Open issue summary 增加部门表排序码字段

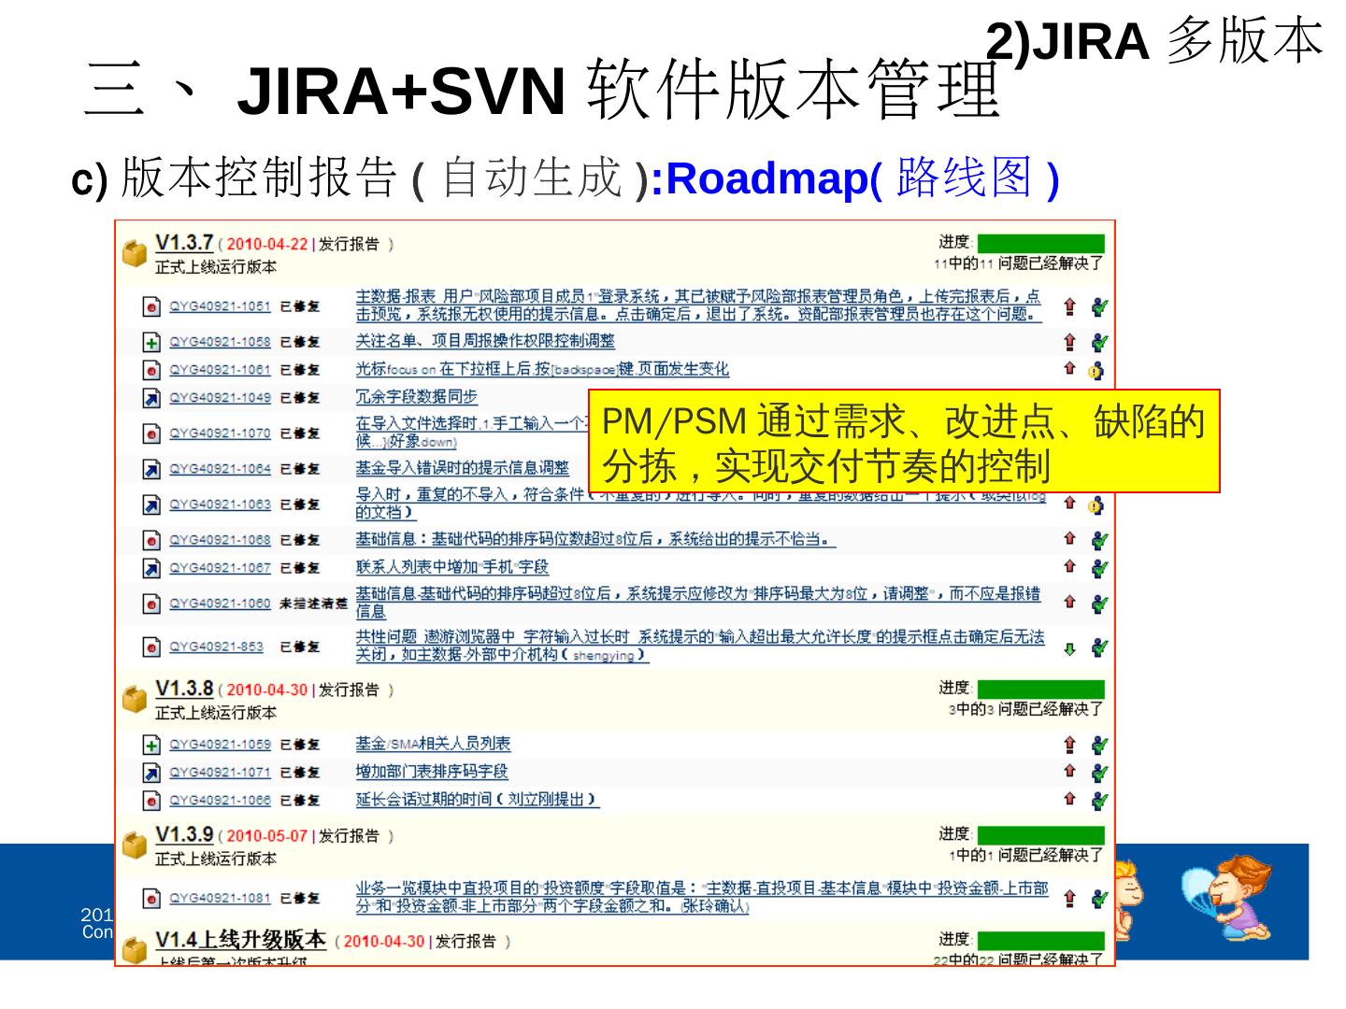432,772
